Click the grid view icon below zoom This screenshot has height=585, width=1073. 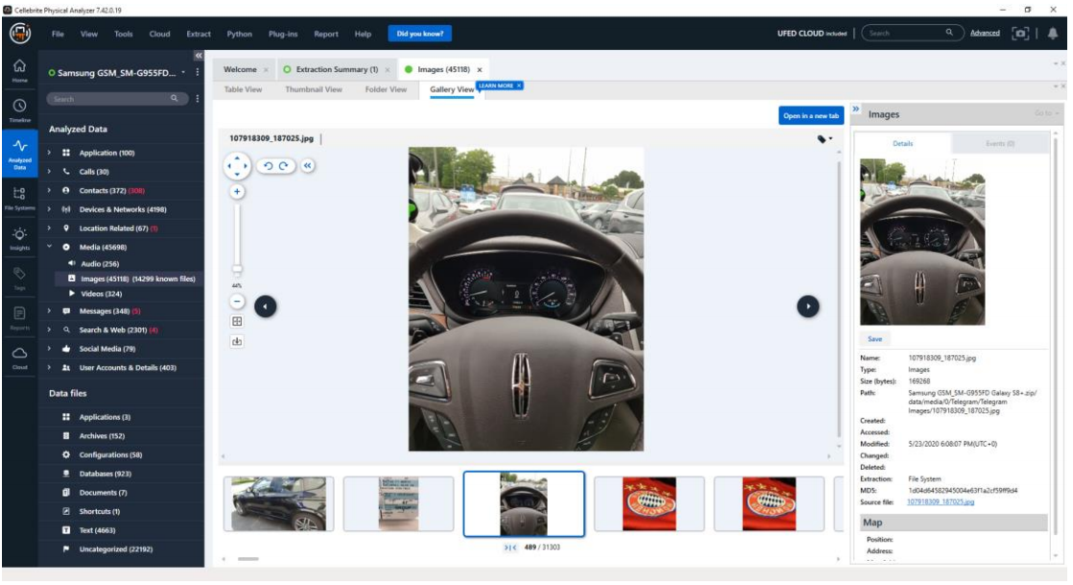[x=237, y=321]
